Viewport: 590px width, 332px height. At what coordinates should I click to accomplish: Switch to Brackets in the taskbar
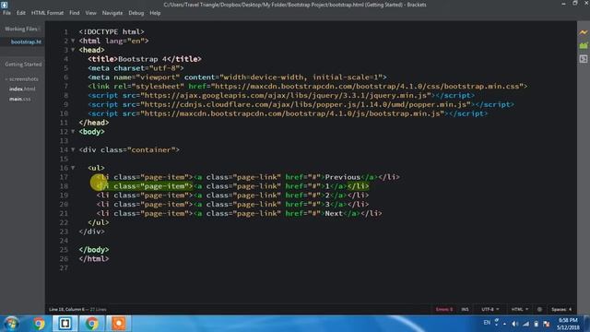pyautogui.click(x=65, y=324)
